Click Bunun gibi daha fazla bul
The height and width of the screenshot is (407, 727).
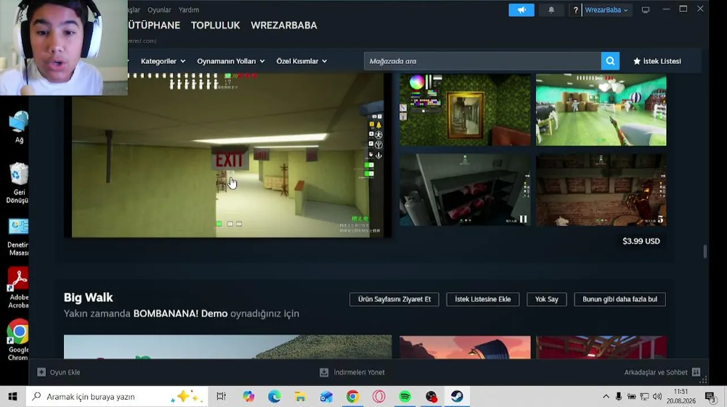[619, 299]
